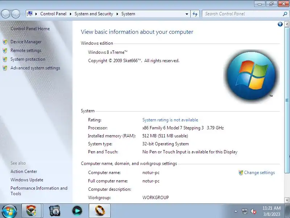Click the 32-bit Operating System value
The image size is (290, 218).
(x=166, y=144)
